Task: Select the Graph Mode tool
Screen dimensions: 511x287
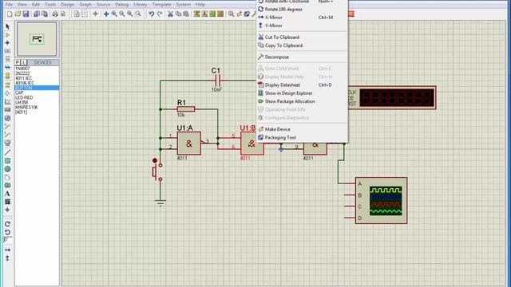Action: [7, 102]
